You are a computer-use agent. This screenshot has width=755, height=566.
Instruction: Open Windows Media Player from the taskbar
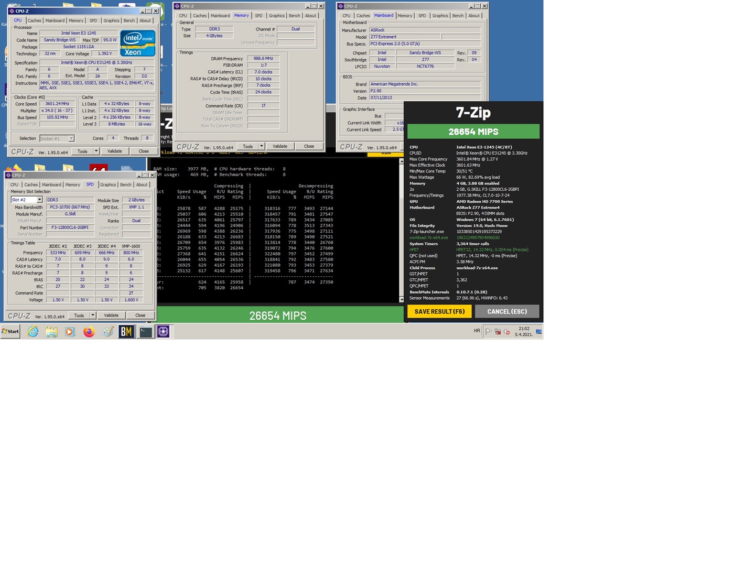[x=70, y=331]
